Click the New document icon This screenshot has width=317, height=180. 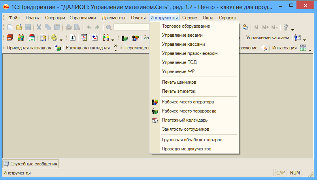[x=10, y=27]
